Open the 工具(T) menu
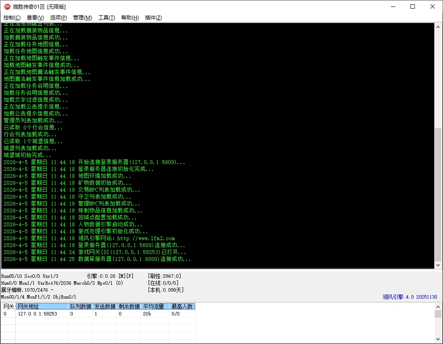This screenshot has height=344, width=443. [107, 18]
